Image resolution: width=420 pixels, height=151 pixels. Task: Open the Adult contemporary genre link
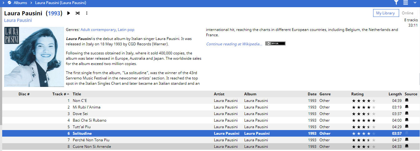[98, 30]
